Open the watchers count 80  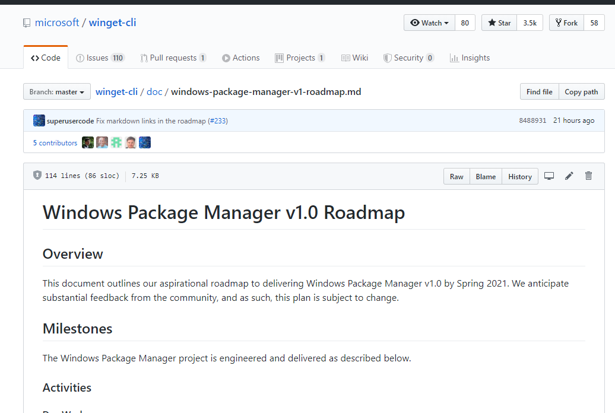[x=465, y=23]
